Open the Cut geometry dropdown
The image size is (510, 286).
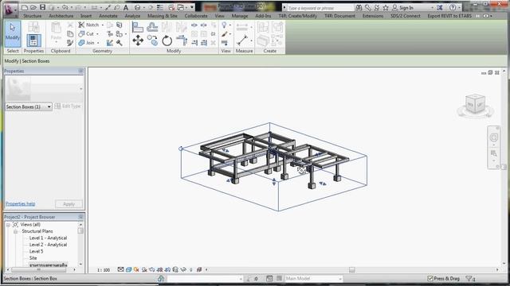pyautogui.click(x=97, y=33)
